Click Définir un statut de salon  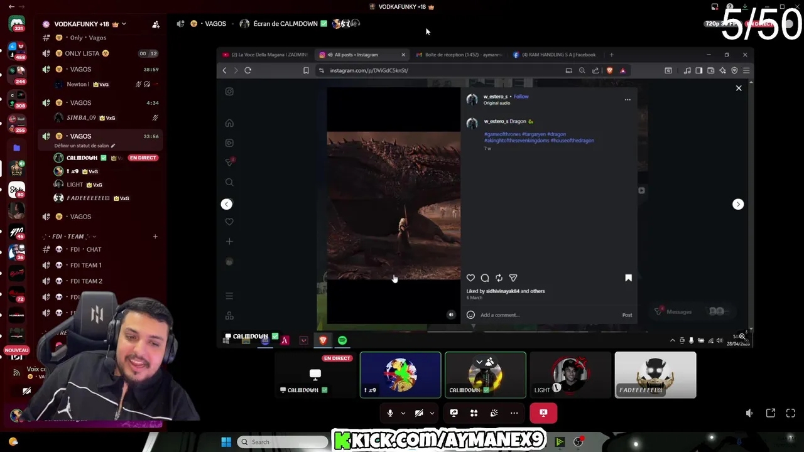[x=85, y=146]
